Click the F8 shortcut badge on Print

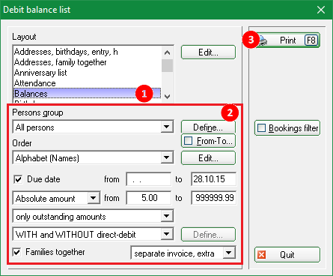[x=311, y=40]
